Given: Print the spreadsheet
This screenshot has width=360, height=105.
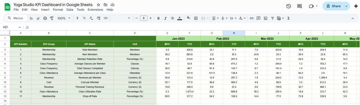Looking at the screenshot, I should [x=45, y=18].
